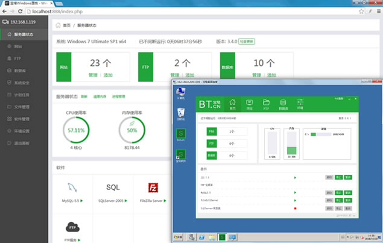The width and height of the screenshot is (383, 243).
Task: Click the FTP cloud icon in the software list
Action: coord(72,227)
